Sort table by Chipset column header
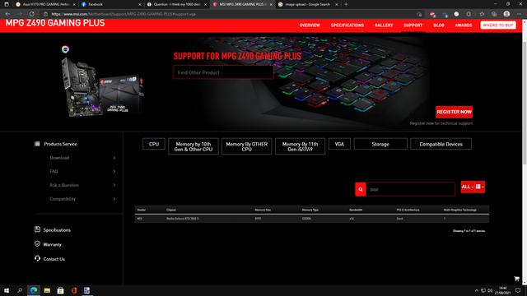Image resolution: width=527 pixels, height=296 pixels. [171, 210]
